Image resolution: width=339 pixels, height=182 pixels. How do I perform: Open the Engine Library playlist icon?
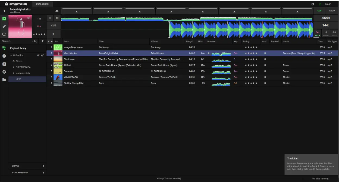pos(4,48)
